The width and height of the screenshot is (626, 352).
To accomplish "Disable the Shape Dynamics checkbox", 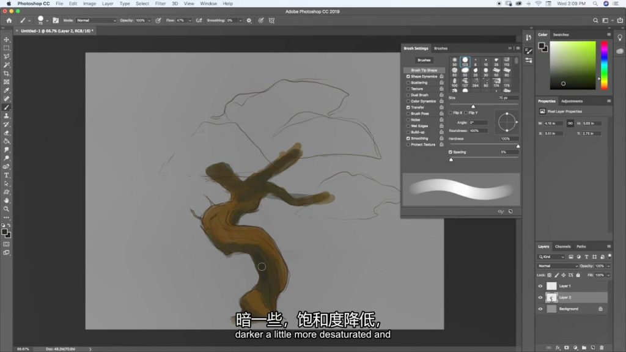I will coord(408,76).
